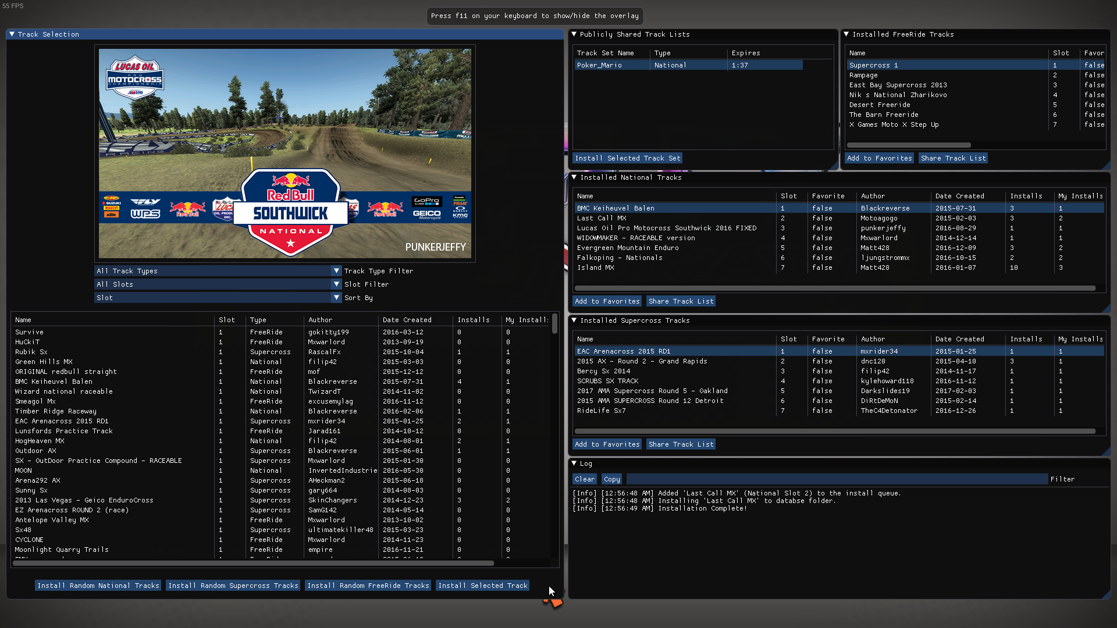Screen dimensions: 1117x628
Task: Copy the log contents
Action: pos(611,479)
